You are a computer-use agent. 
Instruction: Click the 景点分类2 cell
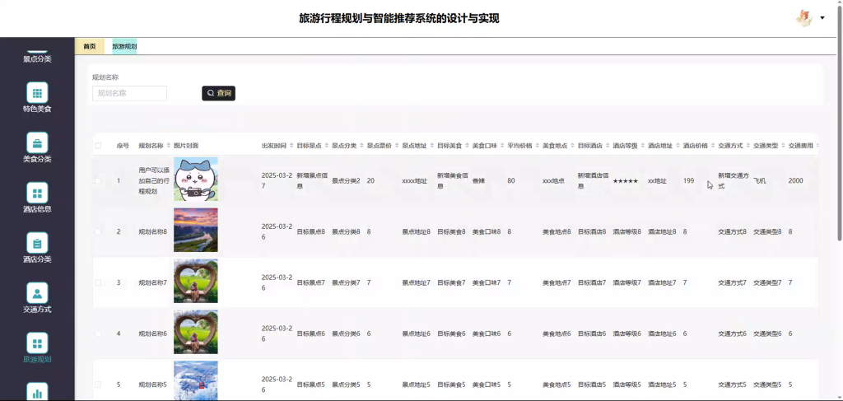(x=346, y=180)
